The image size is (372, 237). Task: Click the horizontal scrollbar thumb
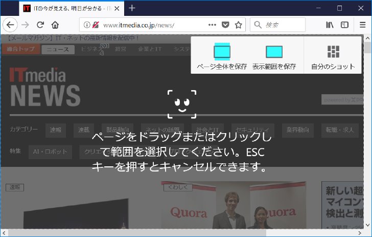coord(137,233)
